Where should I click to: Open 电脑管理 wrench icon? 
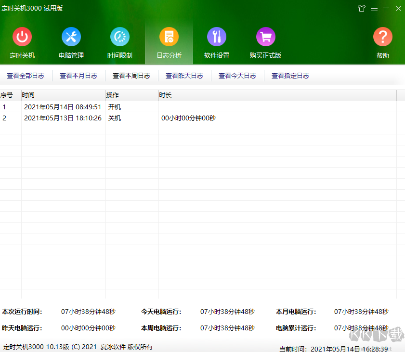[x=71, y=37]
